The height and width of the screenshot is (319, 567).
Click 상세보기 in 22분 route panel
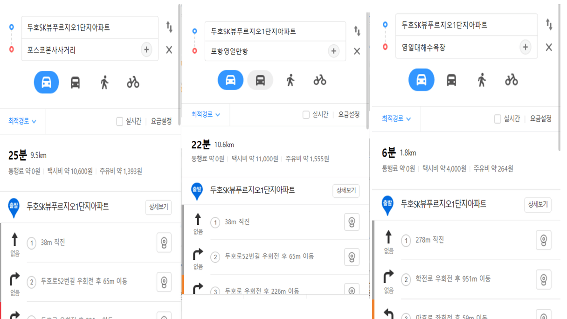(346, 190)
